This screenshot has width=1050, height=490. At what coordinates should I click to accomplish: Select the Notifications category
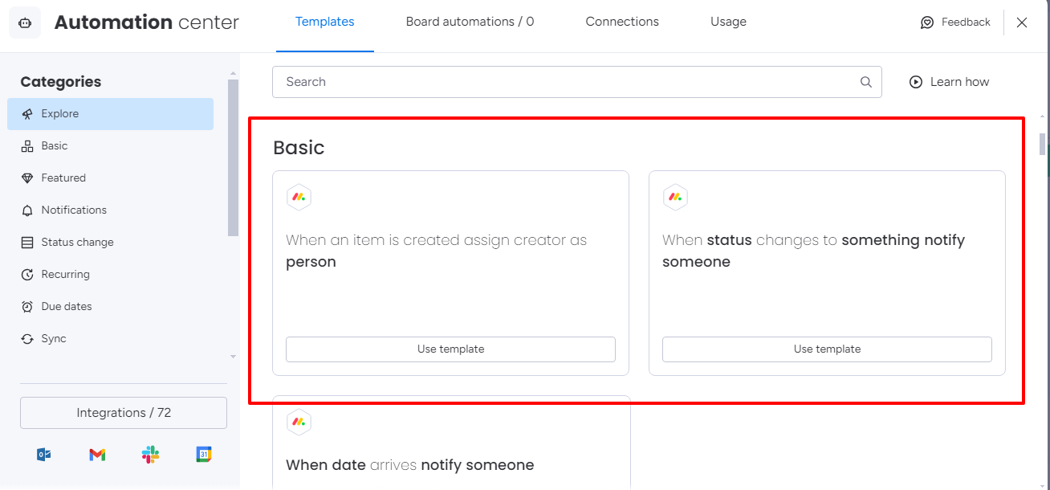click(111, 210)
